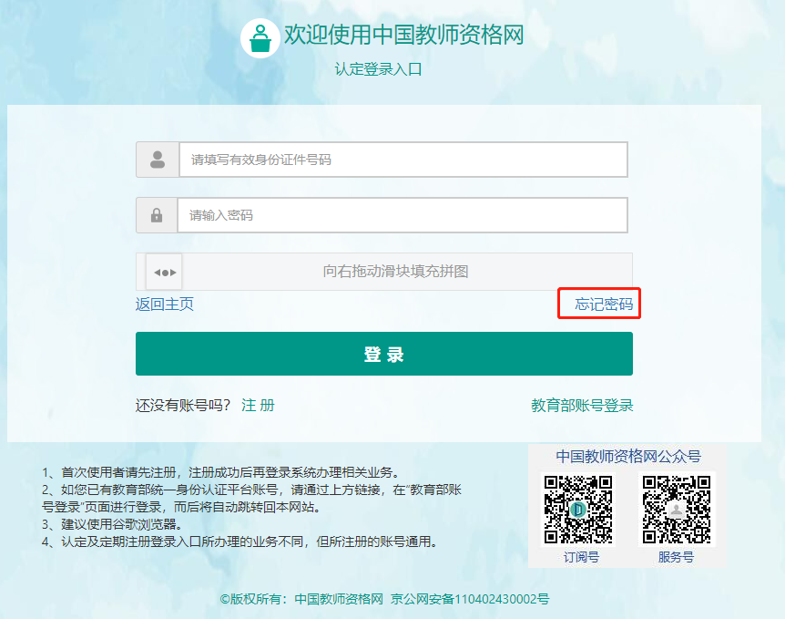785x619 pixels.
Task: Click the 服务号 QR code image
Action: [677, 509]
